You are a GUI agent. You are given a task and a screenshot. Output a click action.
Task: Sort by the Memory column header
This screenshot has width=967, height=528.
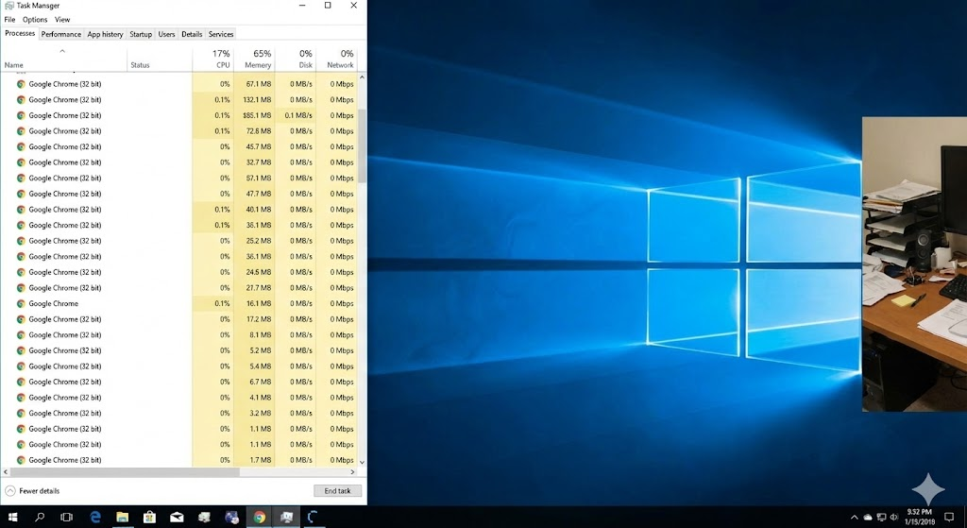coord(254,60)
